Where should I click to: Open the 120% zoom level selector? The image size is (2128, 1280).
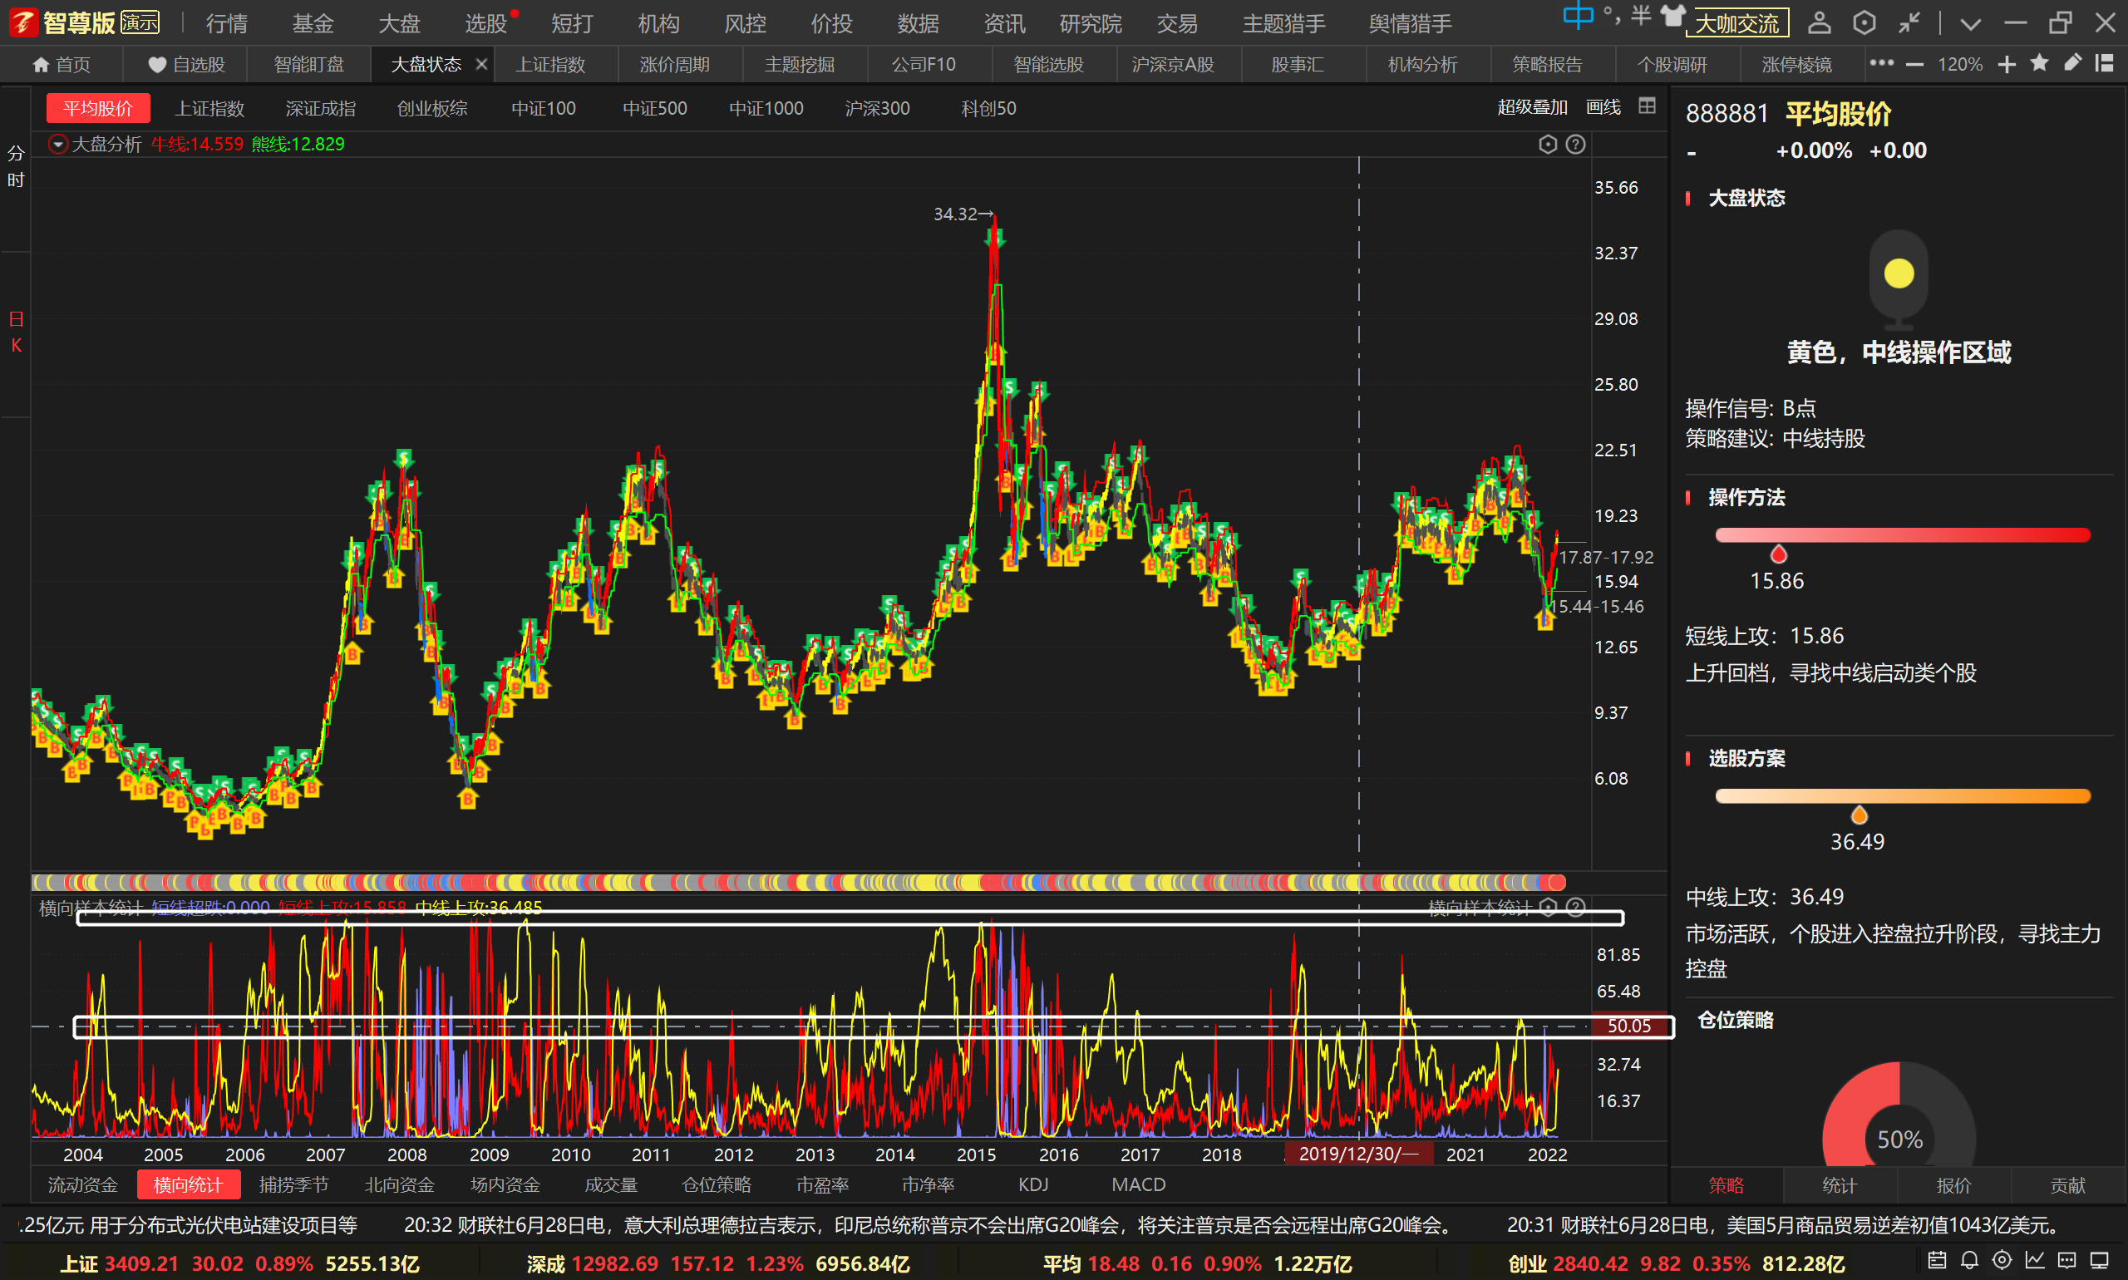[1960, 65]
